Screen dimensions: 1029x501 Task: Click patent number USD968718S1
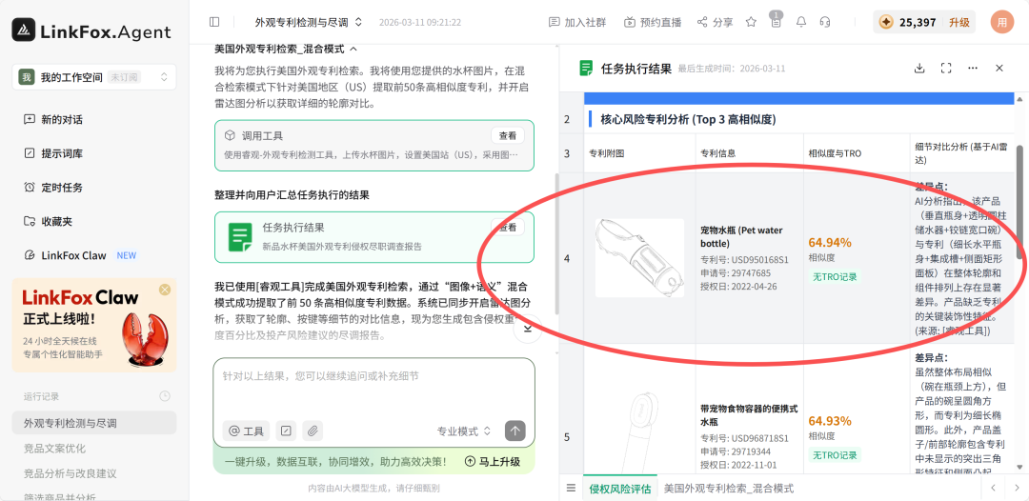(x=760, y=438)
